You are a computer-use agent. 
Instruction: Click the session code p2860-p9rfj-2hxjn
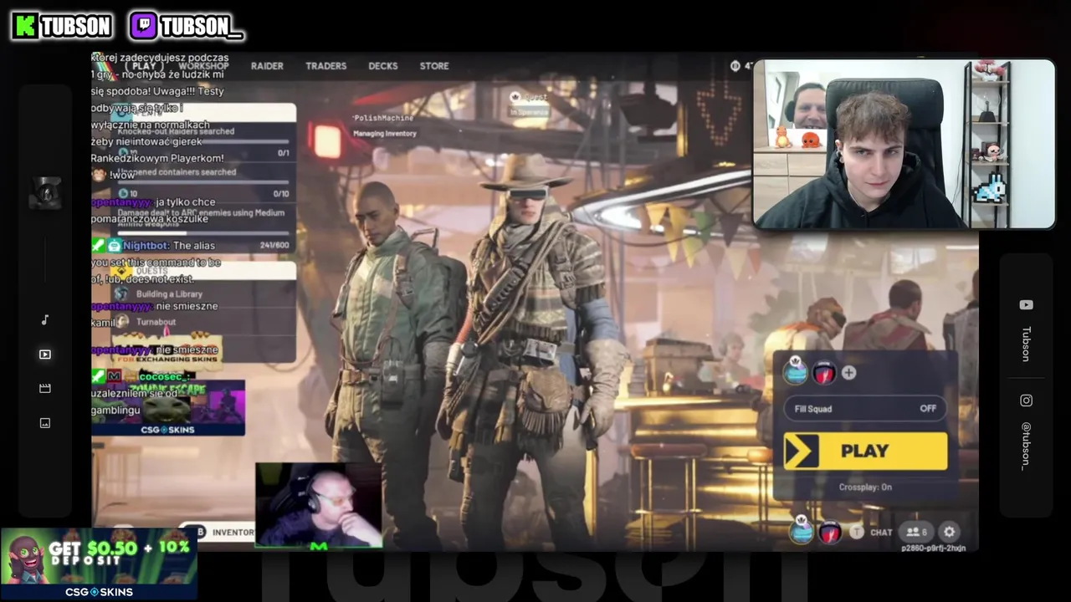pyautogui.click(x=933, y=548)
